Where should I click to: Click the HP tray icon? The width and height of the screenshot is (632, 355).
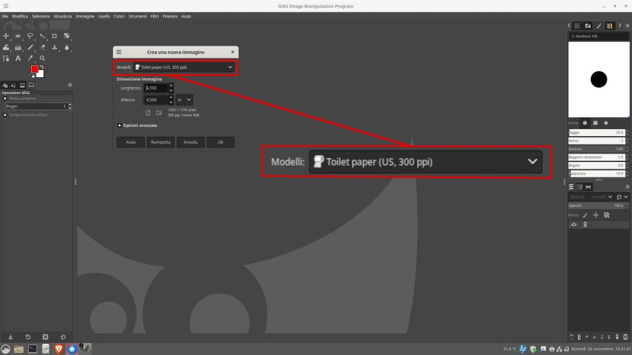(522, 349)
